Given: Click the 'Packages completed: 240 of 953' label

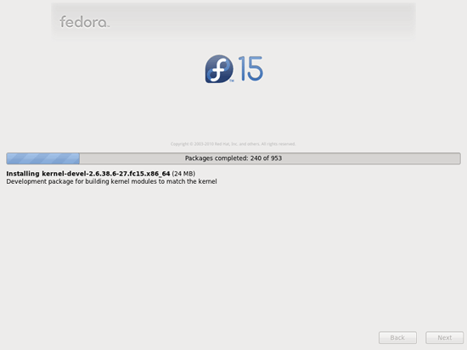Looking at the screenshot, I should pos(233,158).
